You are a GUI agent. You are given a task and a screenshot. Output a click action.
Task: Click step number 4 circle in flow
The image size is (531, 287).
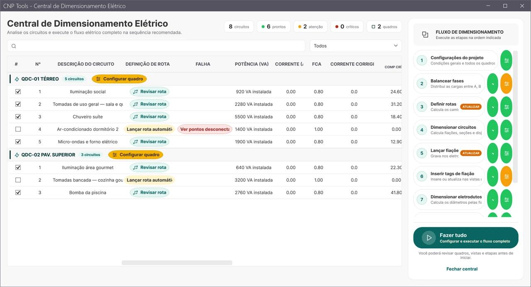422,130
